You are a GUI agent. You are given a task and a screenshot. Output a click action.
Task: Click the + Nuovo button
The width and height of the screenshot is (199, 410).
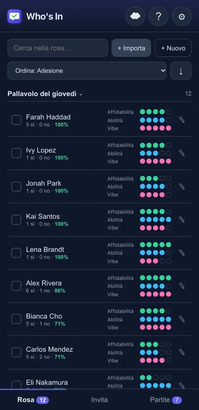tap(173, 48)
